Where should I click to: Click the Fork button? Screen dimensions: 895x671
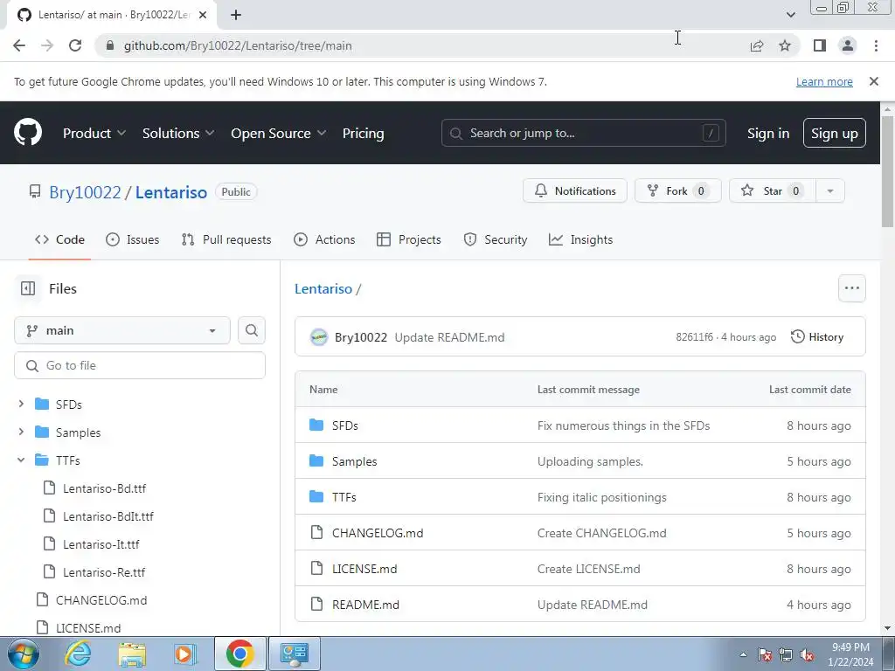point(677,191)
